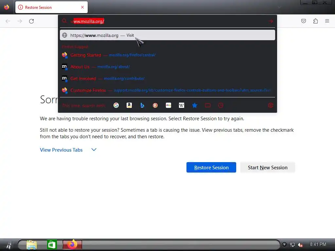This screenshot has width=335, height=251.
Task: Open Microsoft Store from taskbar
Action: 52,245
